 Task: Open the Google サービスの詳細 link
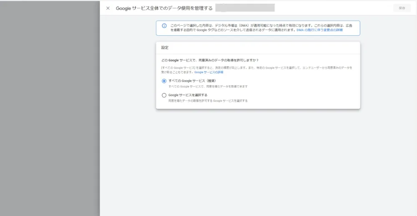(208, 72)
